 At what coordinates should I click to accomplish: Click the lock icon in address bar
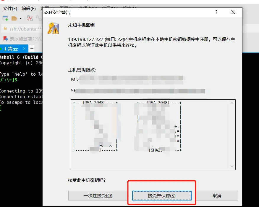(x=5, y=29)
